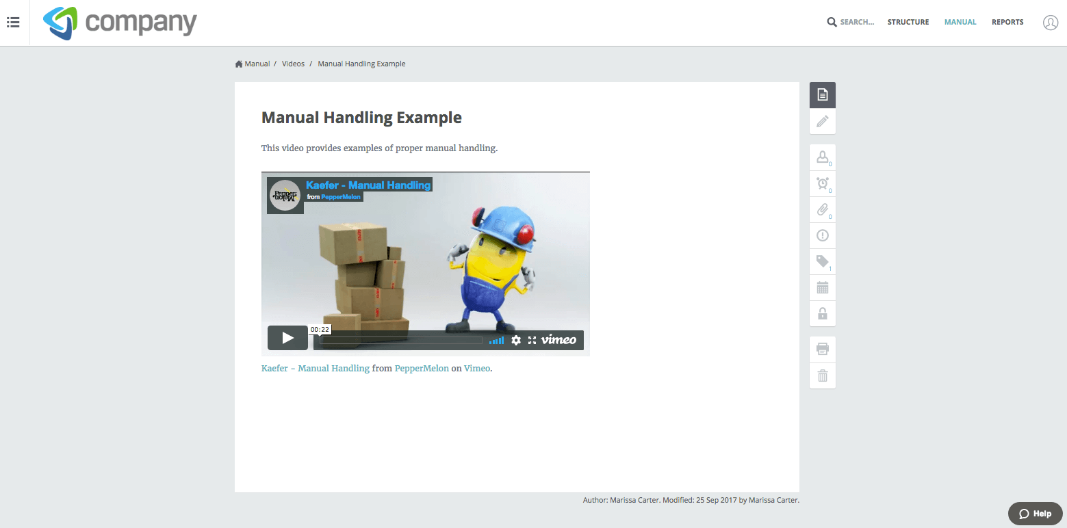The width and height of the screenshot is (1067, 528).
Task: Click the author and modified footer text
Action: click(x=691, y=500)
